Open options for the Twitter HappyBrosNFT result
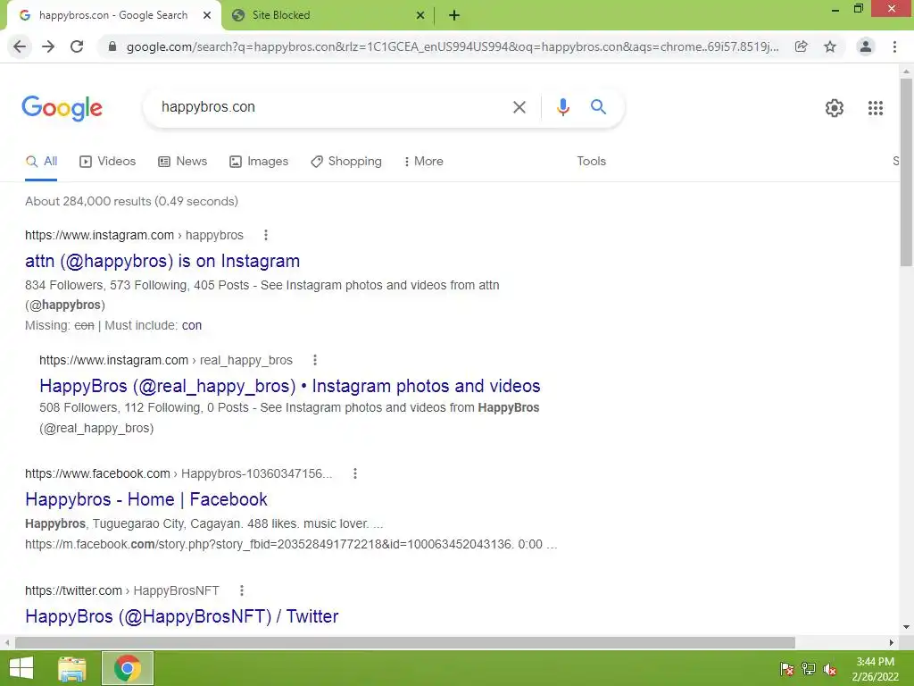The width and height of the screenshot is (914, 686). (x=241, y=590)
